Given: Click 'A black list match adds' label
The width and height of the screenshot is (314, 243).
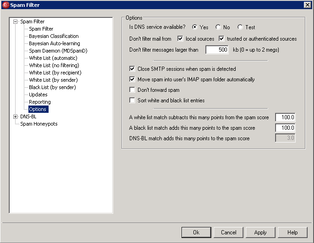Looking at the screenshot, I should 192,128.
